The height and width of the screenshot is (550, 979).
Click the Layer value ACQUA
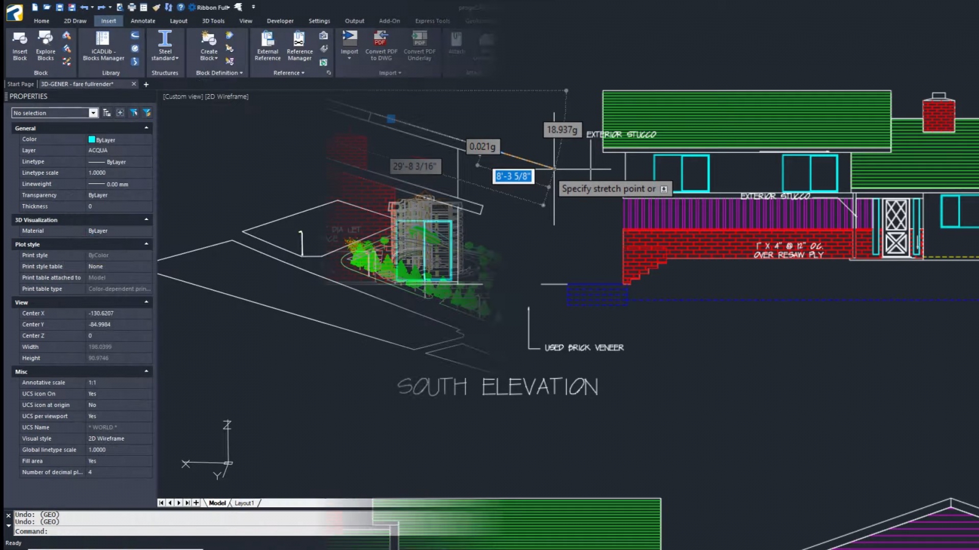point(98,150)
